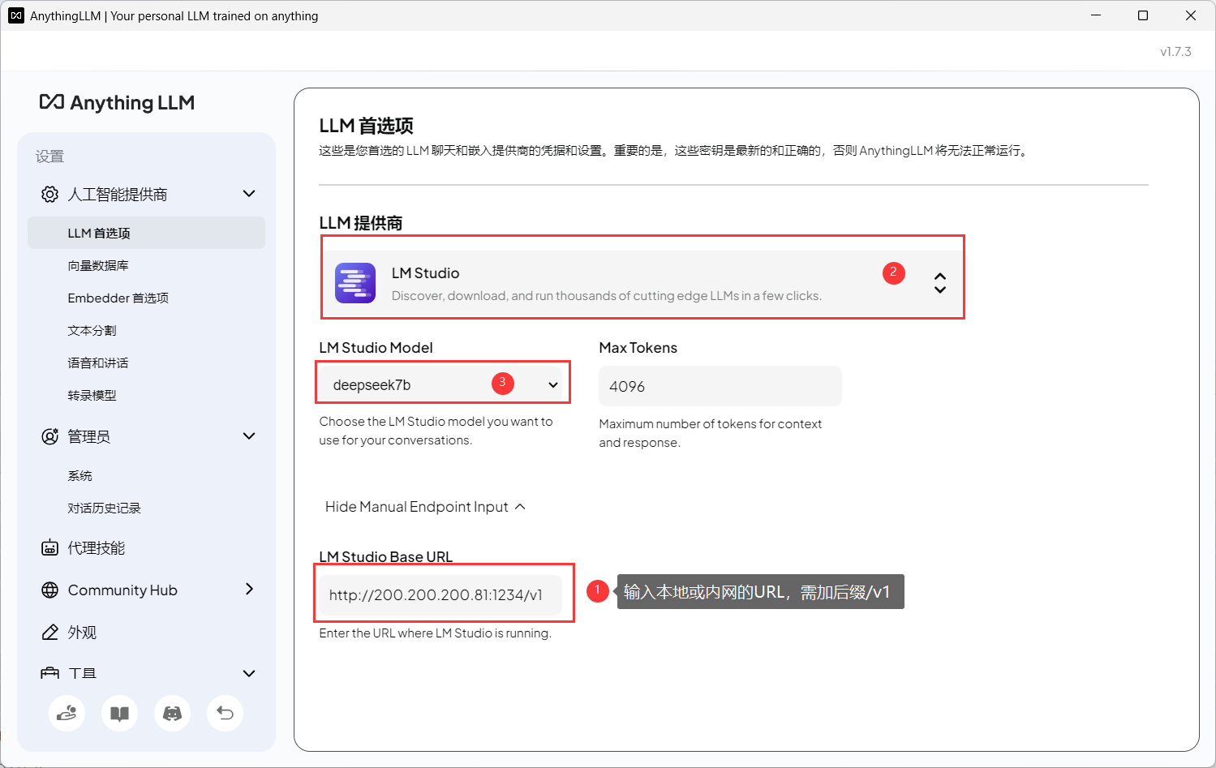
Task: Click the LM Studio Base URL field
Action: pyautogui.click(x=440, y=594)
